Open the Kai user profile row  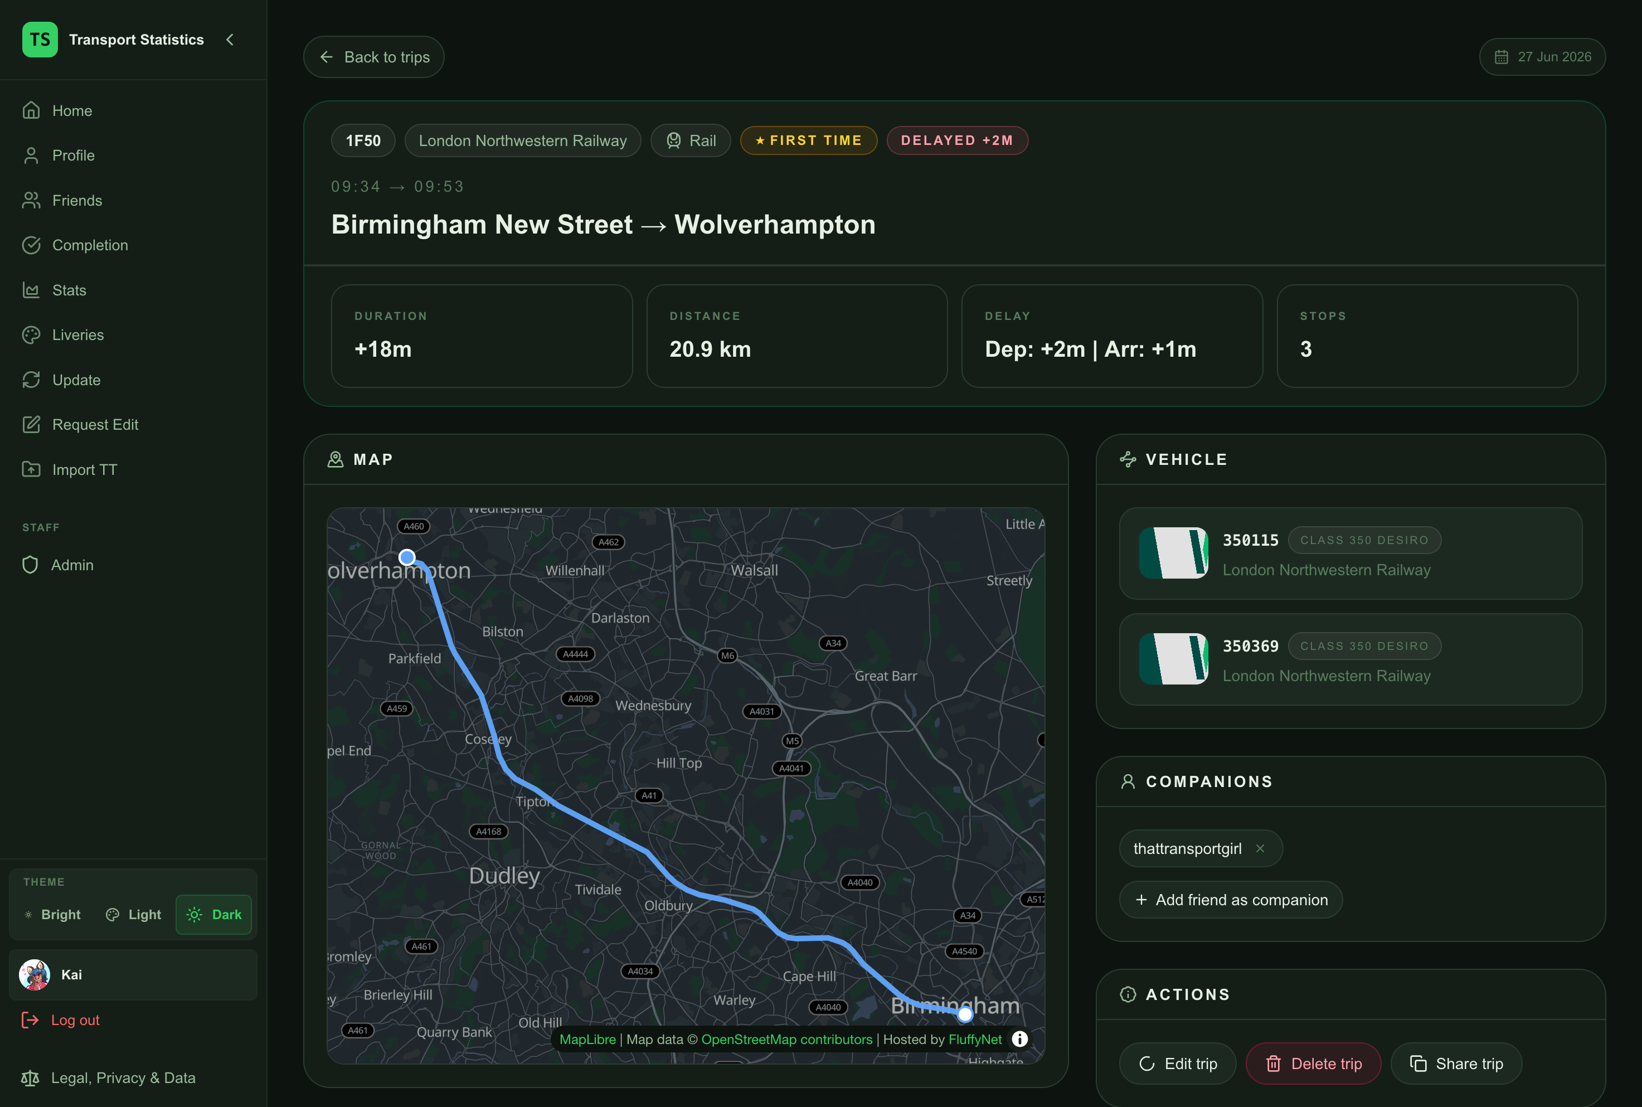[133, 975]
